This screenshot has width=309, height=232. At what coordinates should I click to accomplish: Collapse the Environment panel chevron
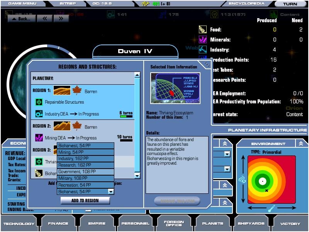point(301,143)
